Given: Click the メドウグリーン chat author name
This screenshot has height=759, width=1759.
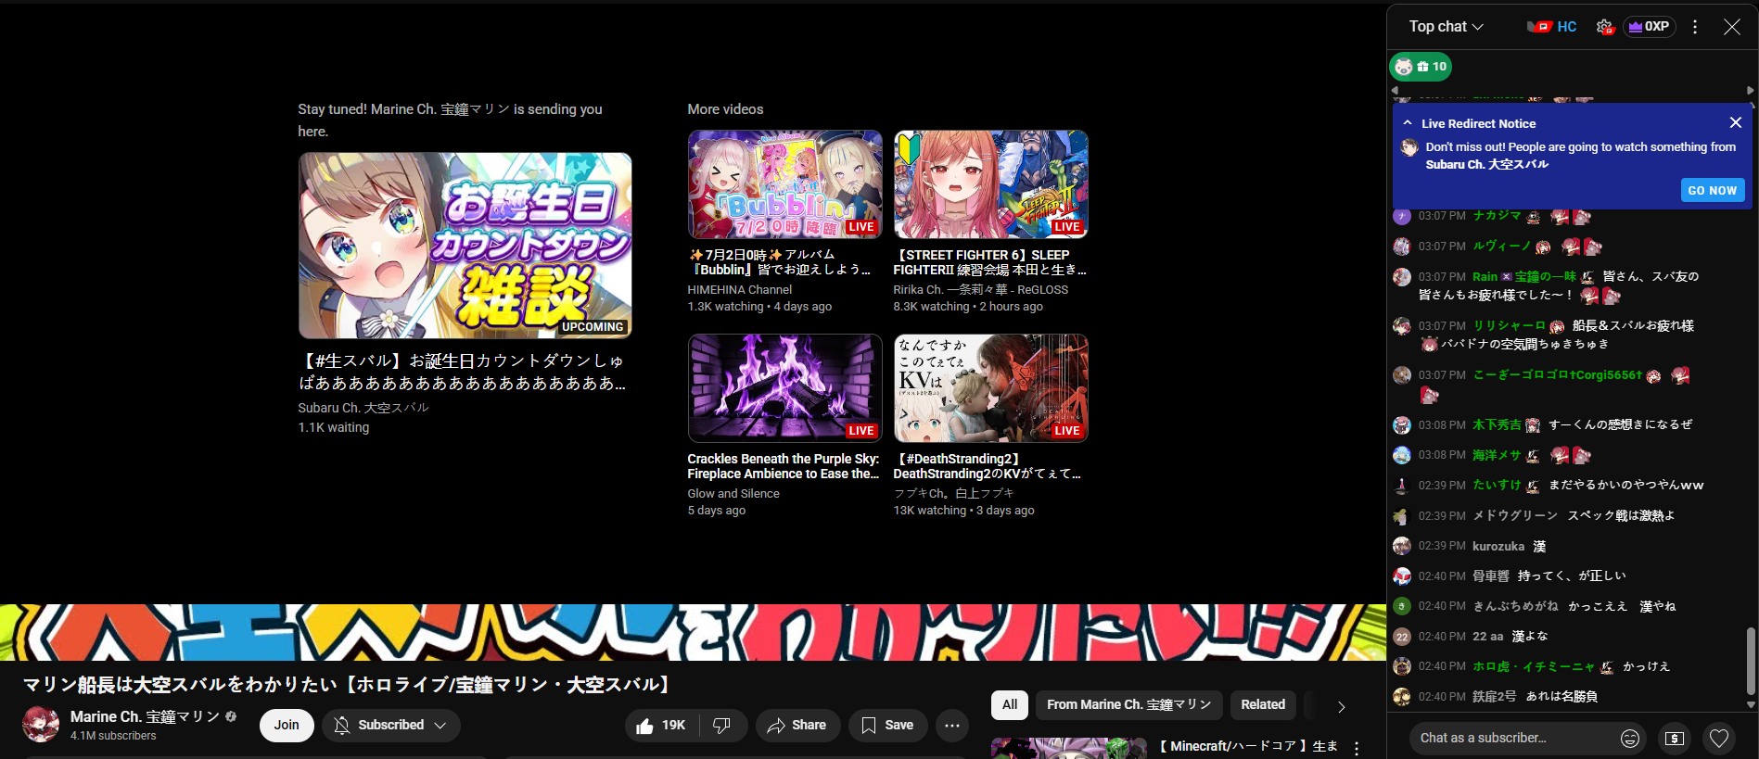Looking at the screenshot, I should point(1516,516).
